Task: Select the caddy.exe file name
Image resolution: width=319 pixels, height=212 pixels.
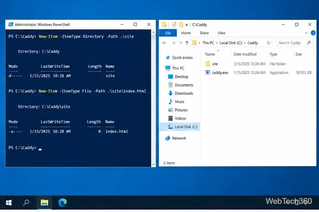Action: [220, 72]
